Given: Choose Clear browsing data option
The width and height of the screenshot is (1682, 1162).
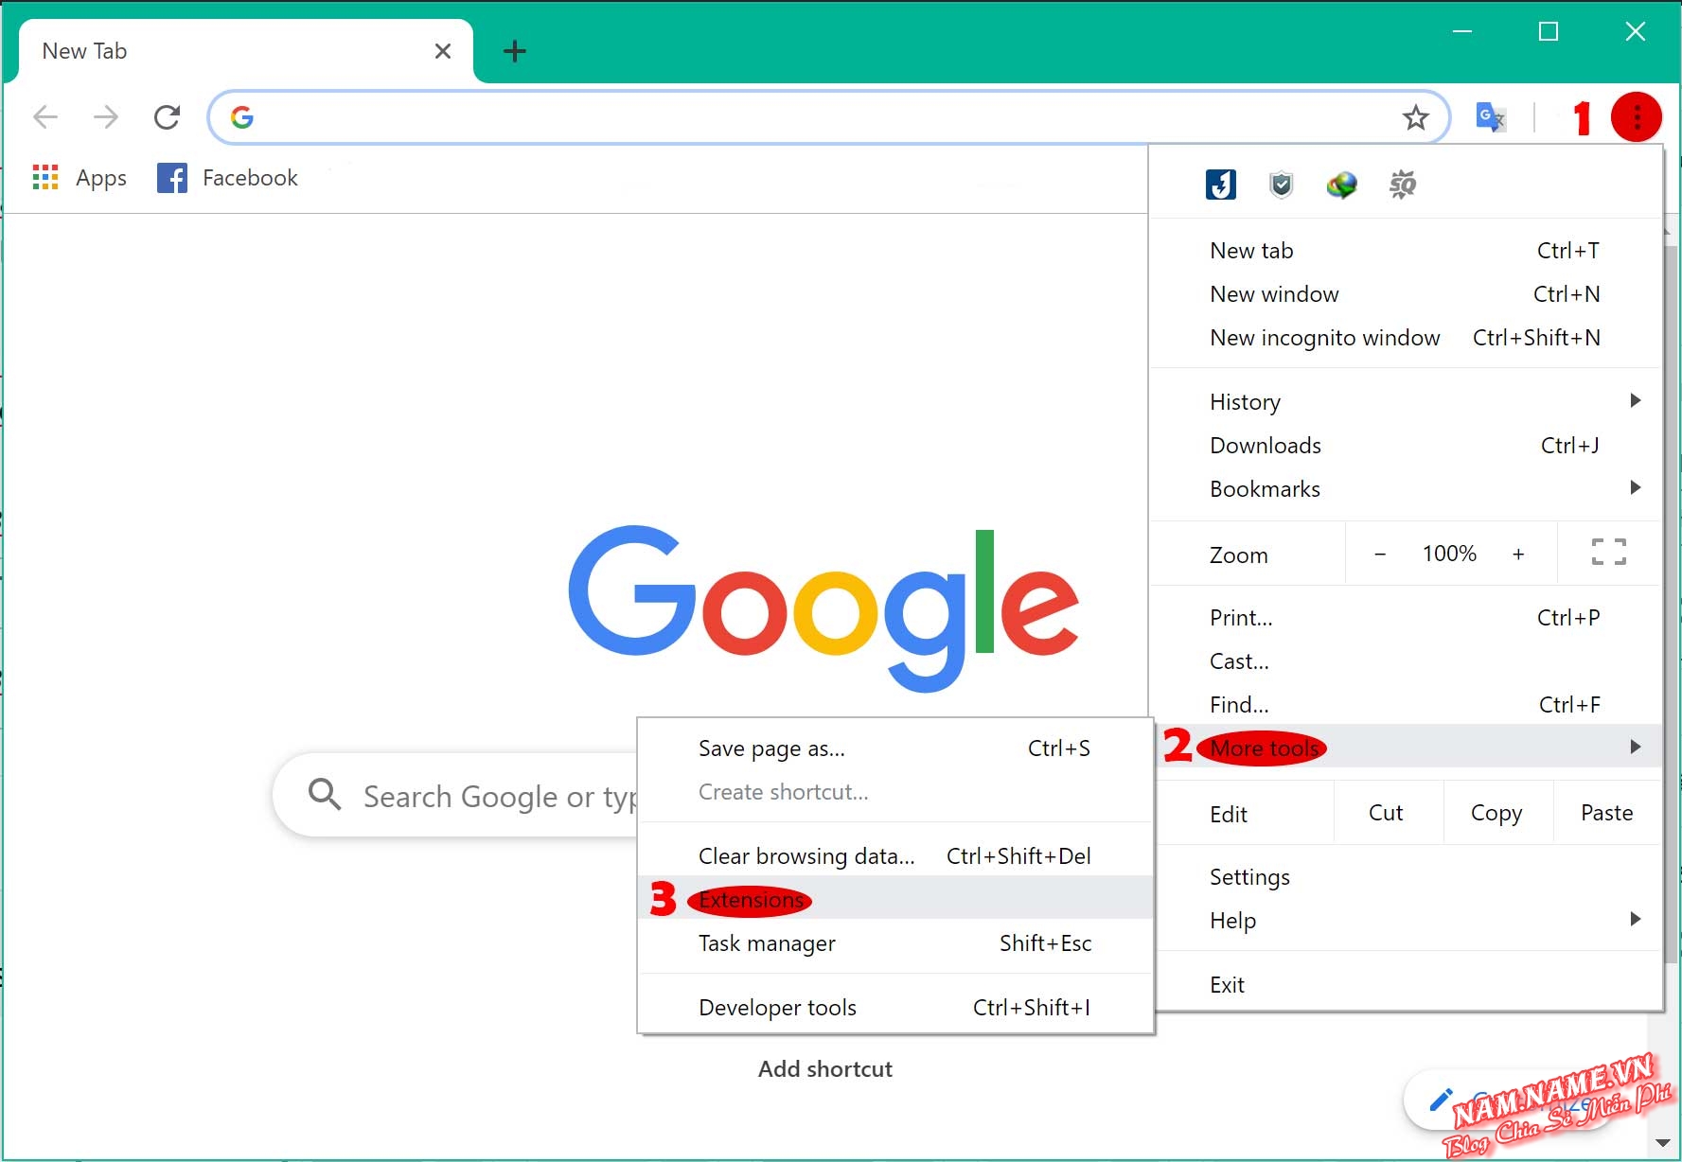Looking at the screenshot, I should (x=806, y=855).
